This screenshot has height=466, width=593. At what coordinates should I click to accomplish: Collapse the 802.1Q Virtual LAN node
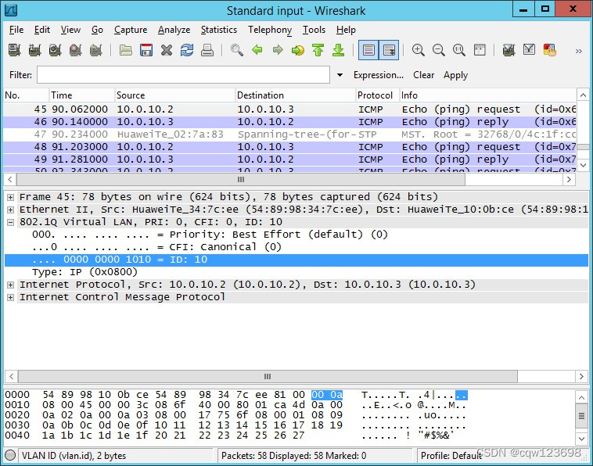[x=11, y=222]
